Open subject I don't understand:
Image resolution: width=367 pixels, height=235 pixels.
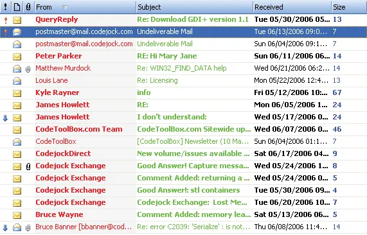172,117
